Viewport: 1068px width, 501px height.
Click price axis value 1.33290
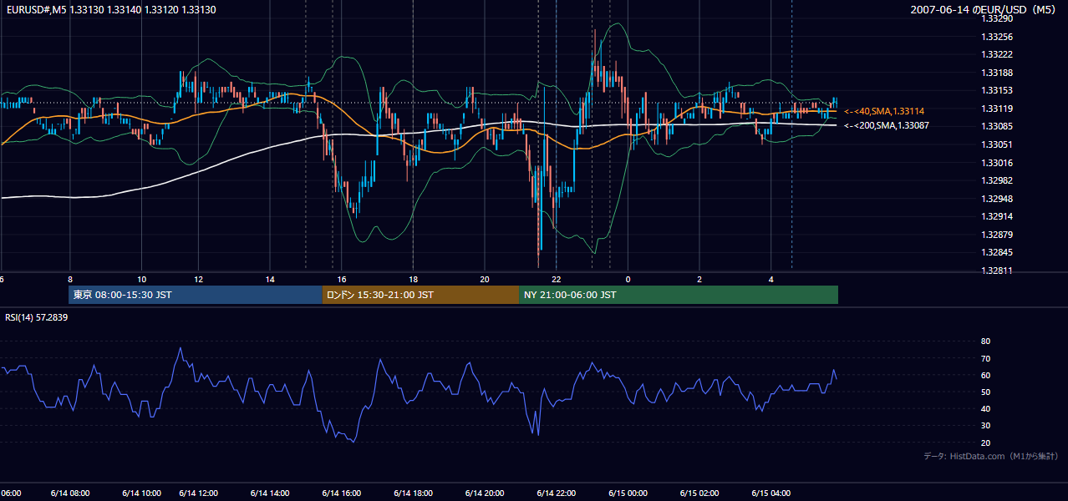pyautogui.click(x=997, y=18)
